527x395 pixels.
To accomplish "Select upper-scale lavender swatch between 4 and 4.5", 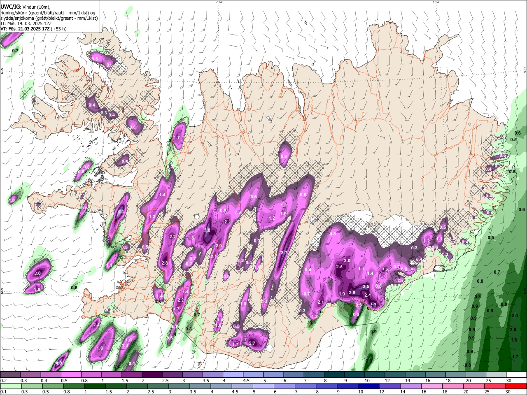I will pyautogui.click(x=233, y=374).
